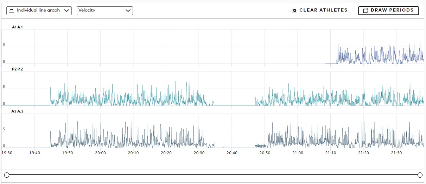Click the line graph icon in dropdown
This screenshot has height=184, width=426.
click(11, 11)
